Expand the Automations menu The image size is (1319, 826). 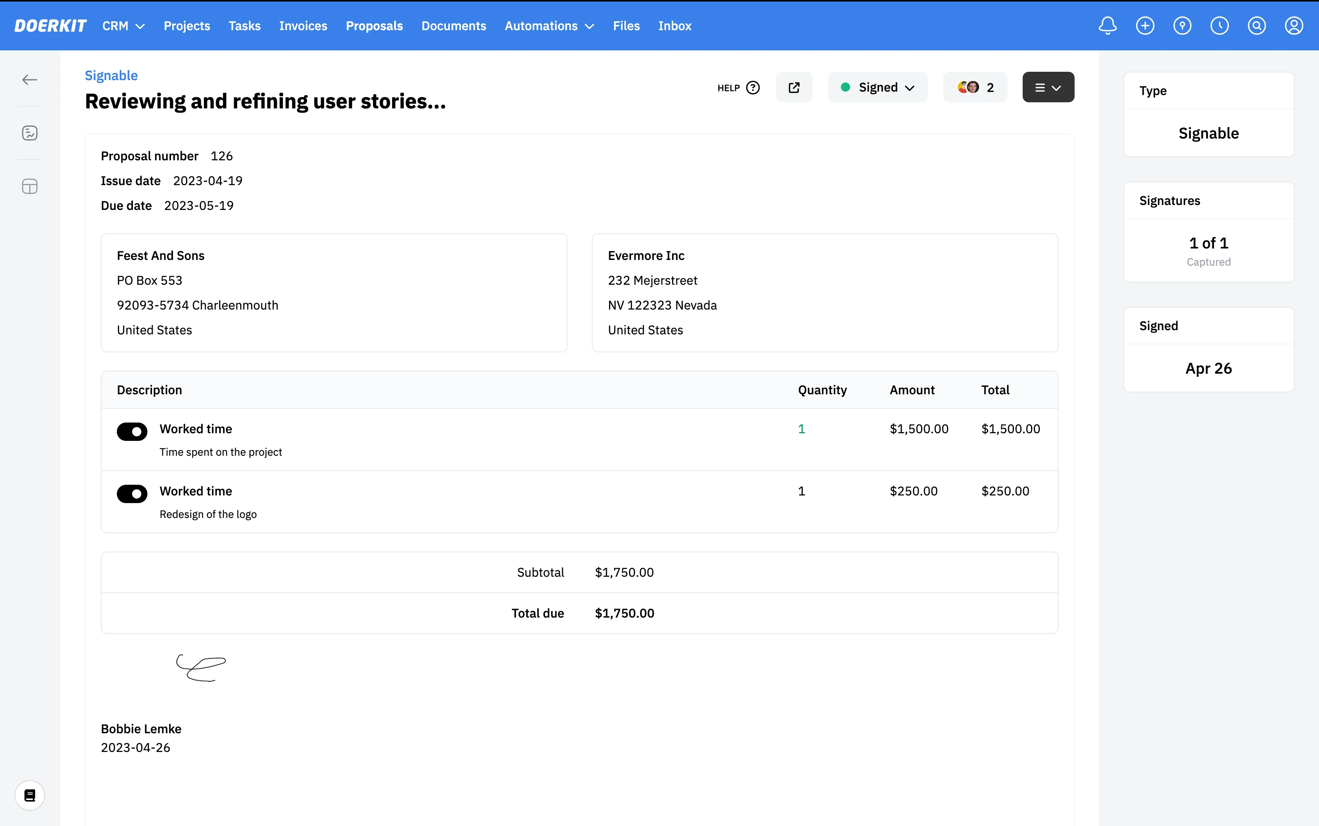(549, 26)
